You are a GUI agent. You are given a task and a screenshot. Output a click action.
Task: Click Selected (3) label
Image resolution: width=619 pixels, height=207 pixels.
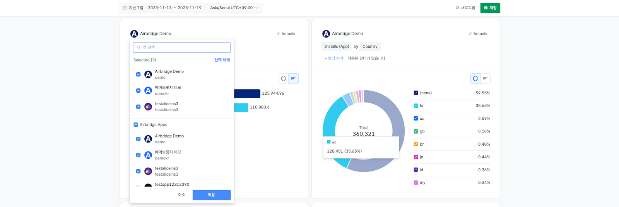tap(145, 60)
